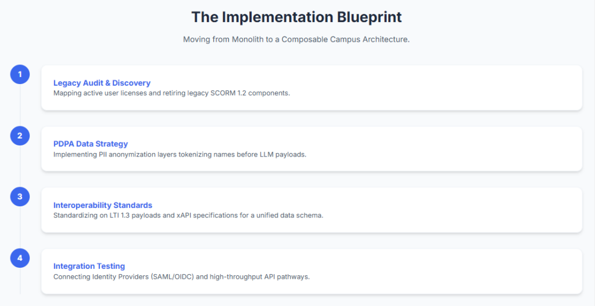Click the PII anonymization layers description
This screenshot has height=306, width=595.
pyautogui.click(x=180, y=155)
